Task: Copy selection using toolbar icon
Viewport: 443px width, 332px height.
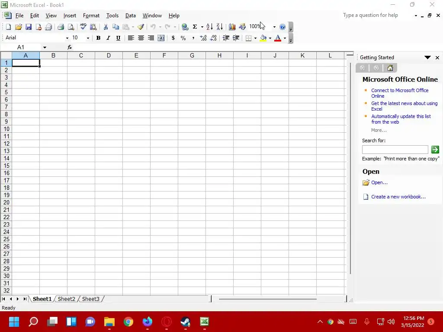Action: click(116, 27)
